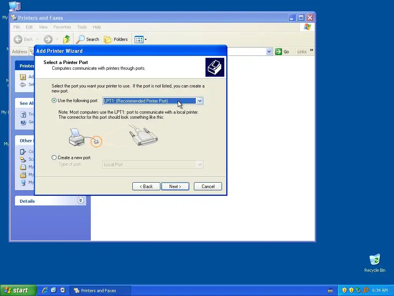Launch Outlook Express from Quick Launch
Viewport: 394px width, 296px height.
[53, 290]
